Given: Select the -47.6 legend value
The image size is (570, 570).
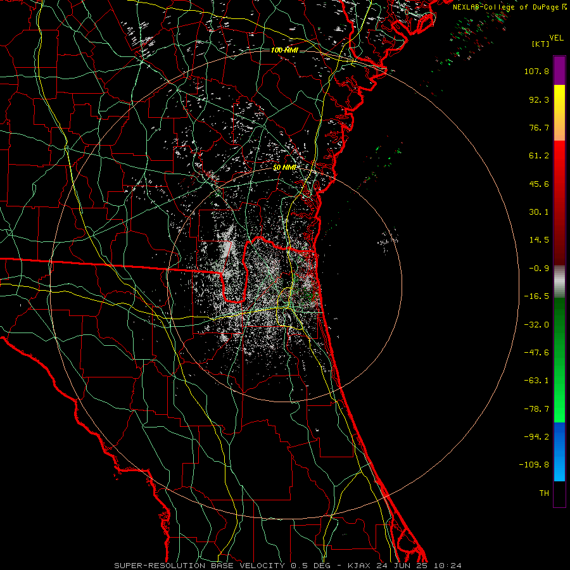Looking at the screenshot, I should (536, 353).
